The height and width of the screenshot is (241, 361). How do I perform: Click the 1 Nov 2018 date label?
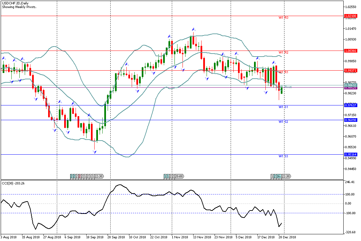pyautogui.click(x=180, y=237)
